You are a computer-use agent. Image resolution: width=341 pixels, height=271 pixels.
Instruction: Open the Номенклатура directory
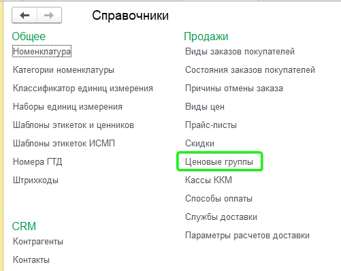point(42,51)
